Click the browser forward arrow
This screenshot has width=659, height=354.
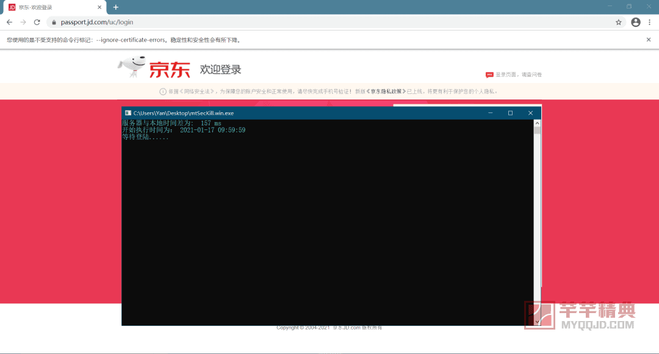[x=23, y=23]
